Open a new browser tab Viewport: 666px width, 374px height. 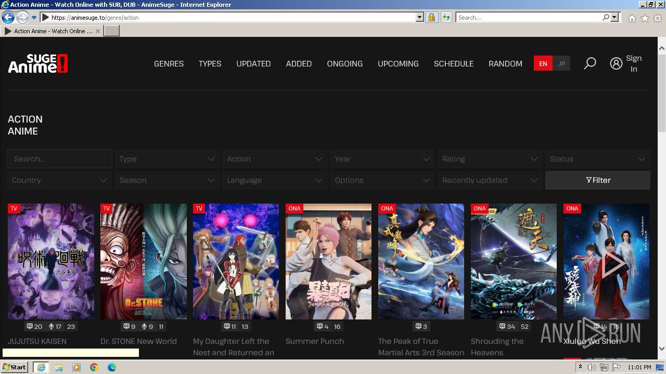[x=112, y=31]
